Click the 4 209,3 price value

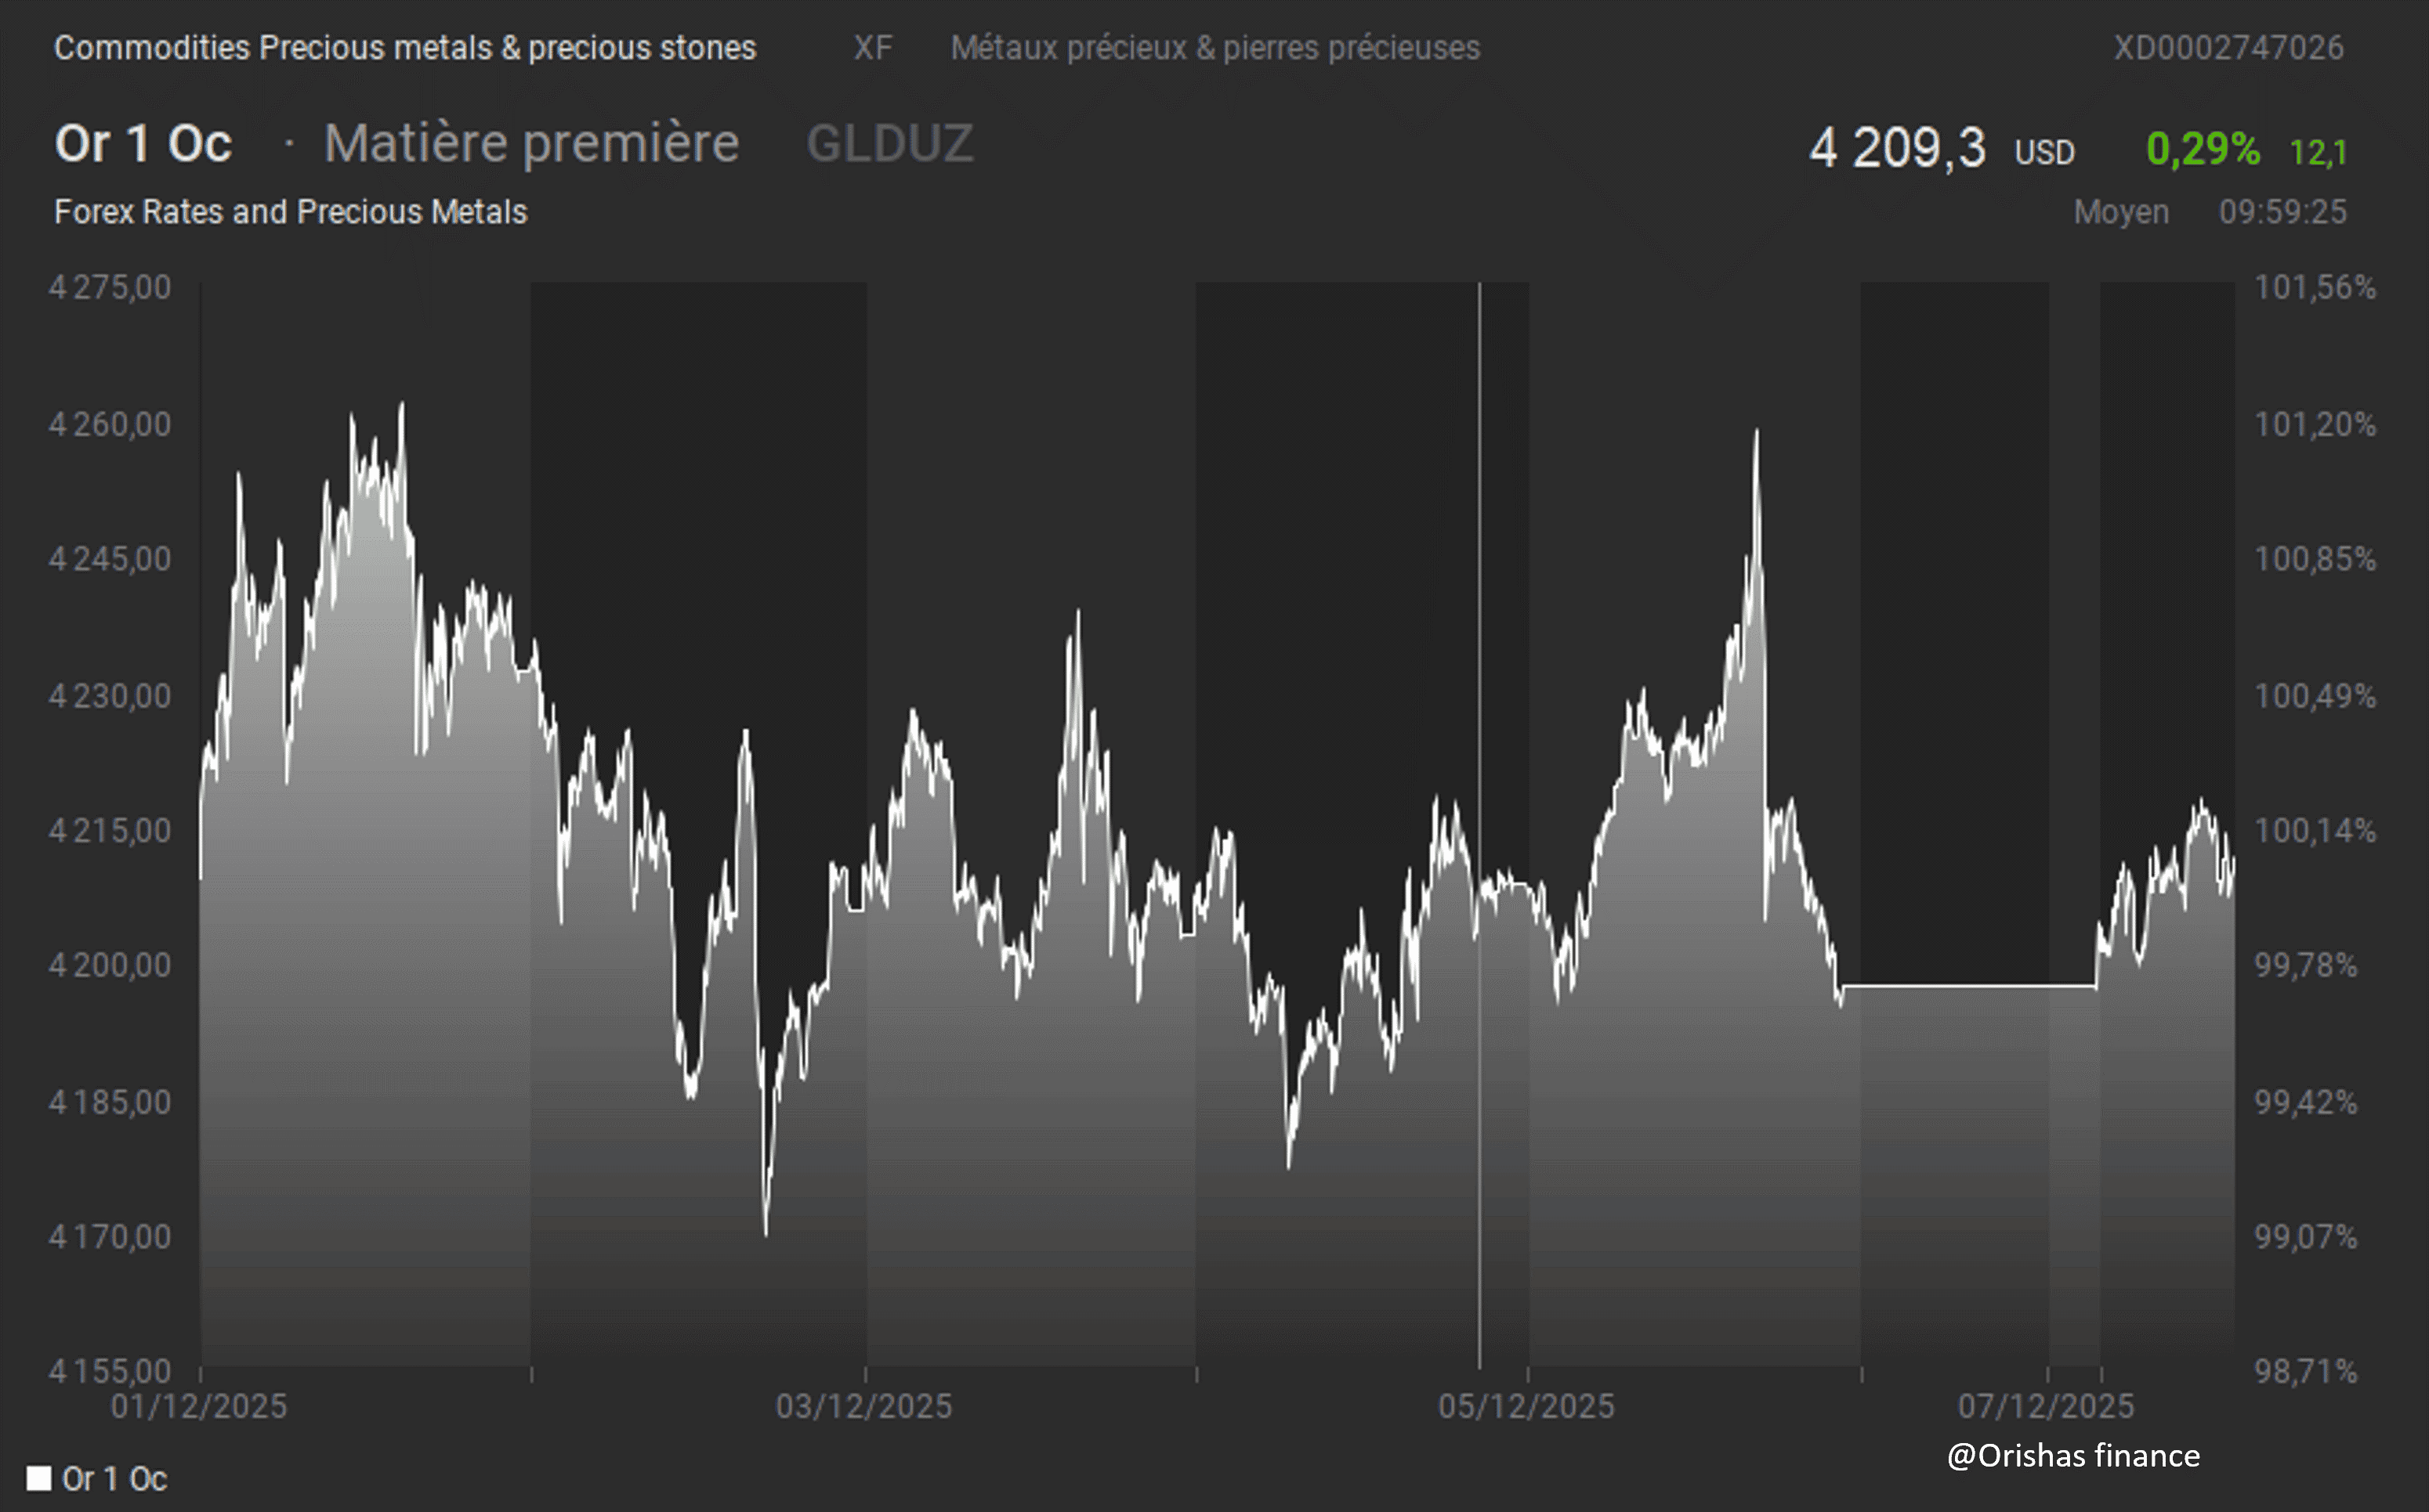tap(1897, 148)
